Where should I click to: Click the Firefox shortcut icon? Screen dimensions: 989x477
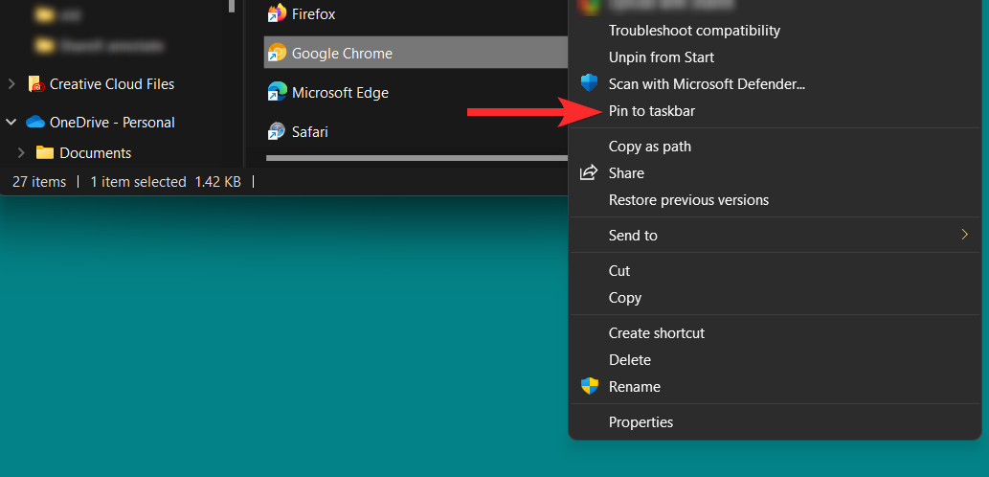point(277,14)
